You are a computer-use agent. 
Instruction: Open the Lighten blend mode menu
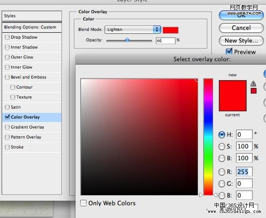(133, 29)
